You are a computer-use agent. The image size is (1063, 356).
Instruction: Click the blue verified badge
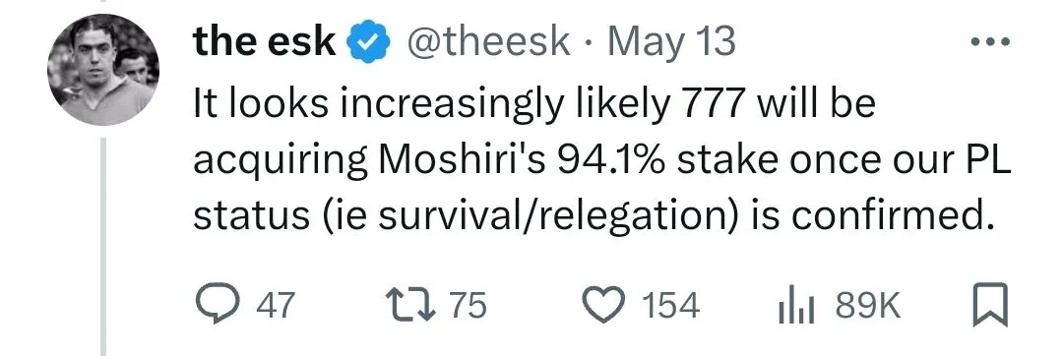tap(369, 44)
